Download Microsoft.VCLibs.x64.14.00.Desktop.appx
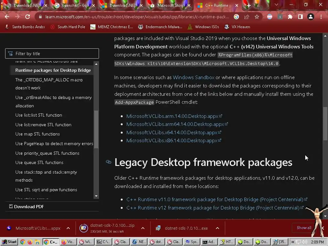The height and width of the screenshot is (246, 328). 174,132
